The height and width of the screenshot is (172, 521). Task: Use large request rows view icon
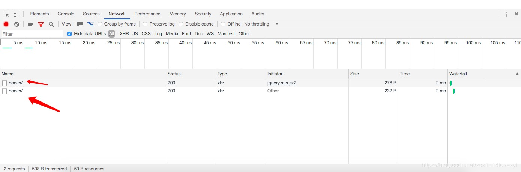(x=80, y=24)
